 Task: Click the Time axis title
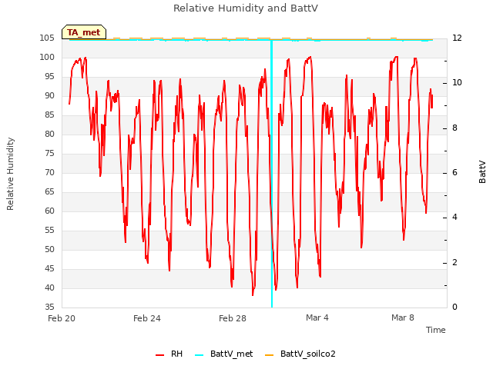click(436, 330)
